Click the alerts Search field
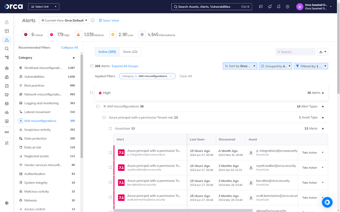 [295, 52]
